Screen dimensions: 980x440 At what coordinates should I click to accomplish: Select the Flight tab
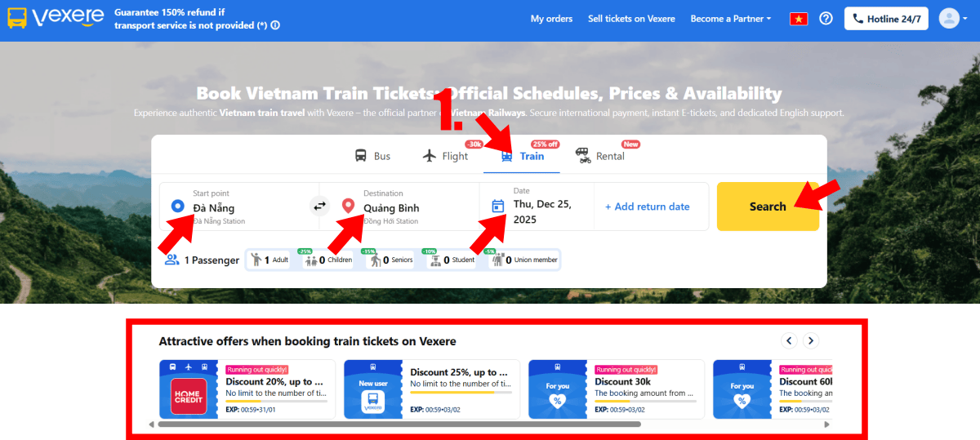point(446,156)
